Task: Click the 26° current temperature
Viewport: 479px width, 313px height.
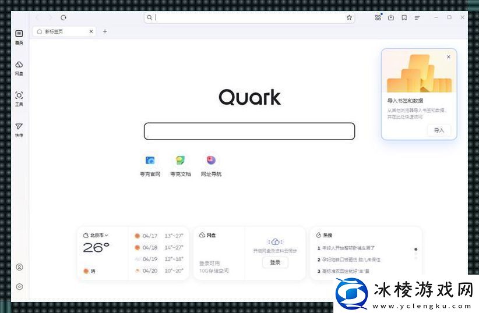Action: coord(96,247)
